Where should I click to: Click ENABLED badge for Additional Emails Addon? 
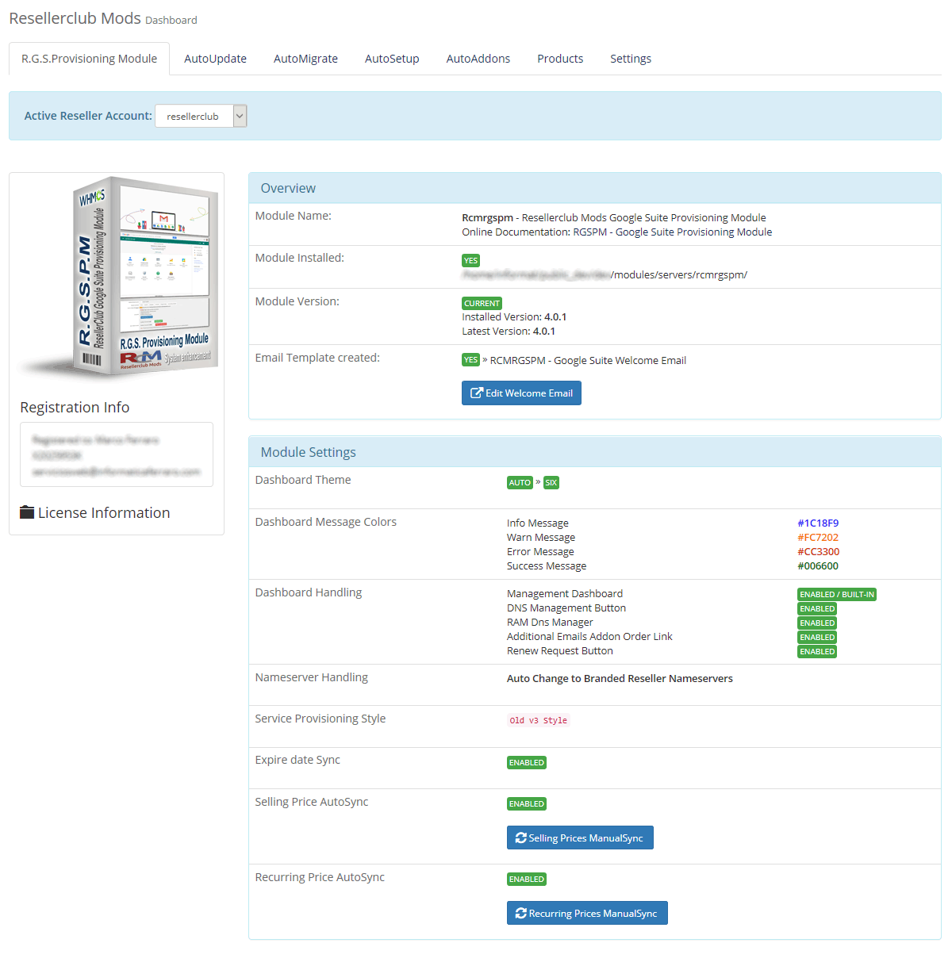[817, 637]
